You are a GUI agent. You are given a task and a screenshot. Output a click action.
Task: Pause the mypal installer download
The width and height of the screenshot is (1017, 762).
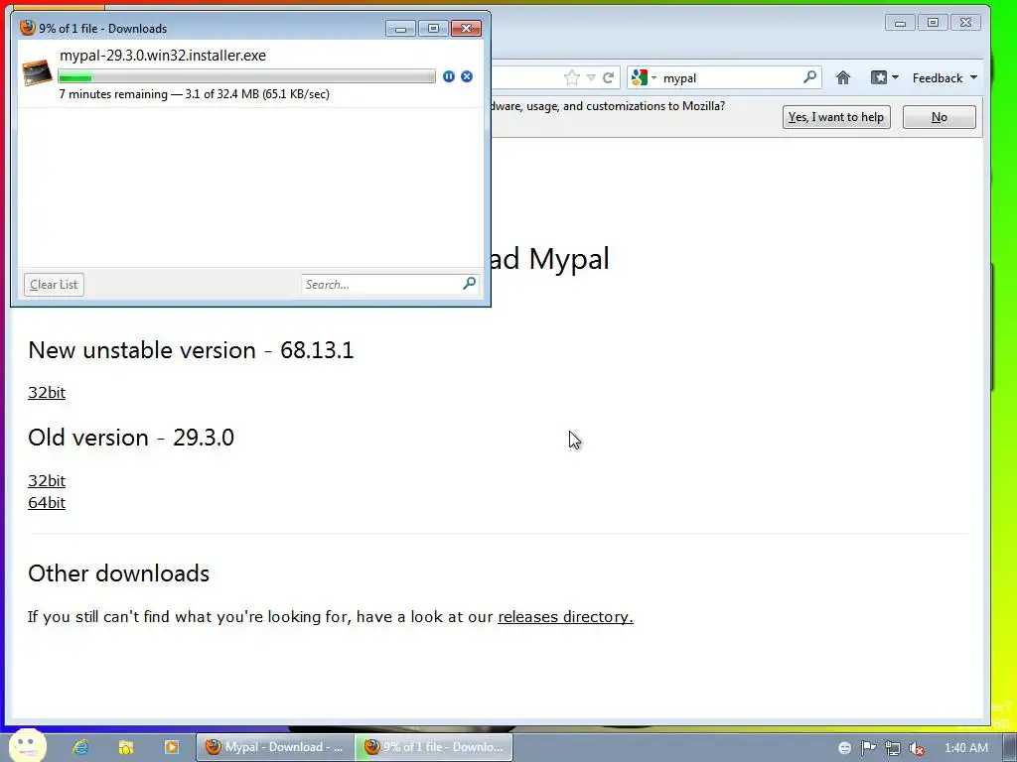coord(448,76)
